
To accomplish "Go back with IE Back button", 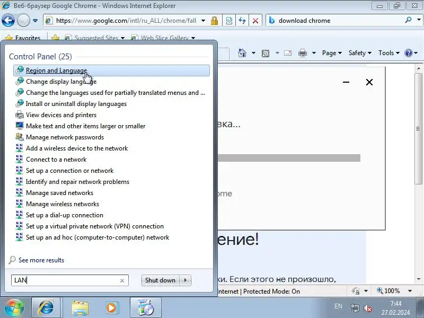I will (x=8, y=21).
